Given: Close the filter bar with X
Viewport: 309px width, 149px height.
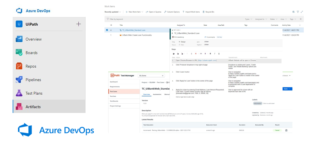Looking at the screenshot, I should 301,19.
